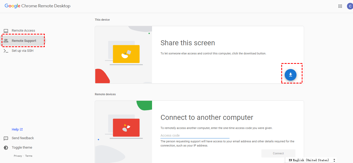
Task: Click the terminal prompt icon for SSH
Action: pyautogui.click(x=6, y=51)
